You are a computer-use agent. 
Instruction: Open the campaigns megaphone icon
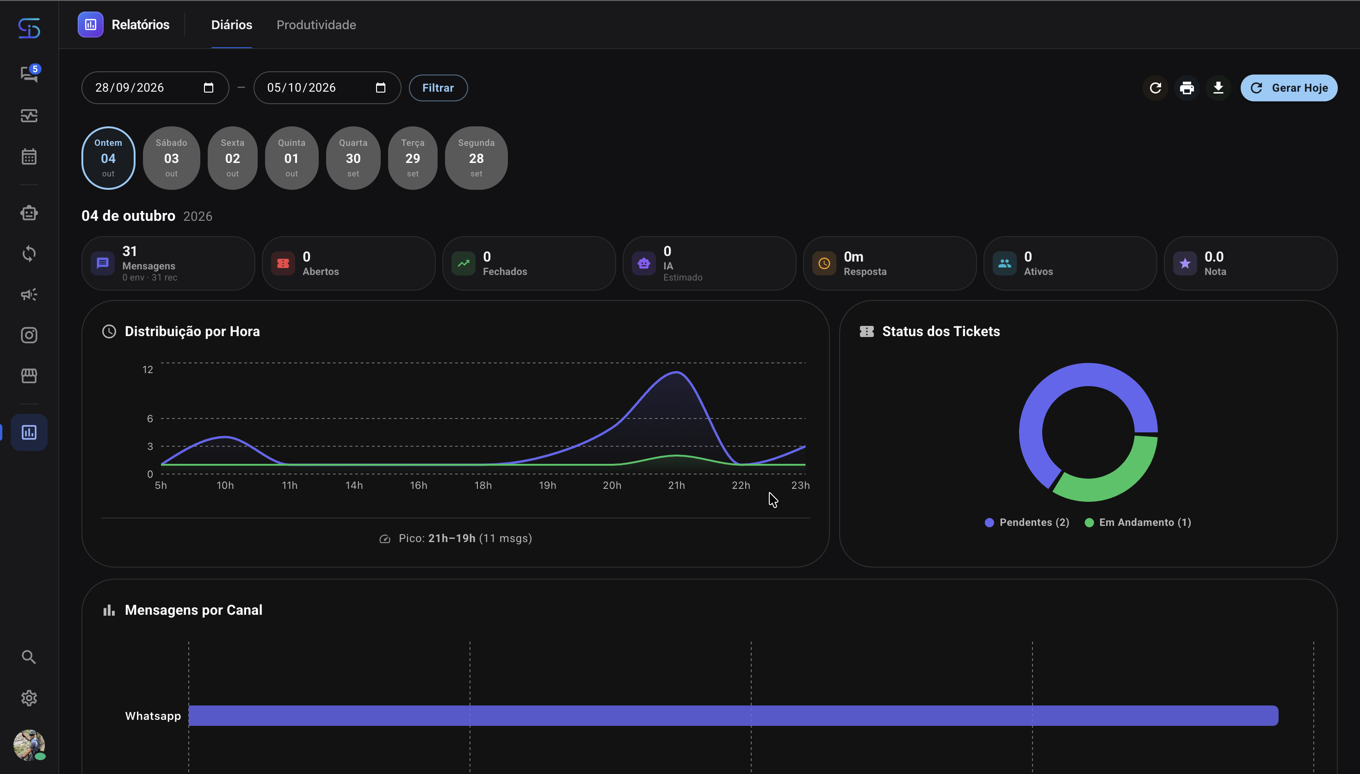[29, 294]
